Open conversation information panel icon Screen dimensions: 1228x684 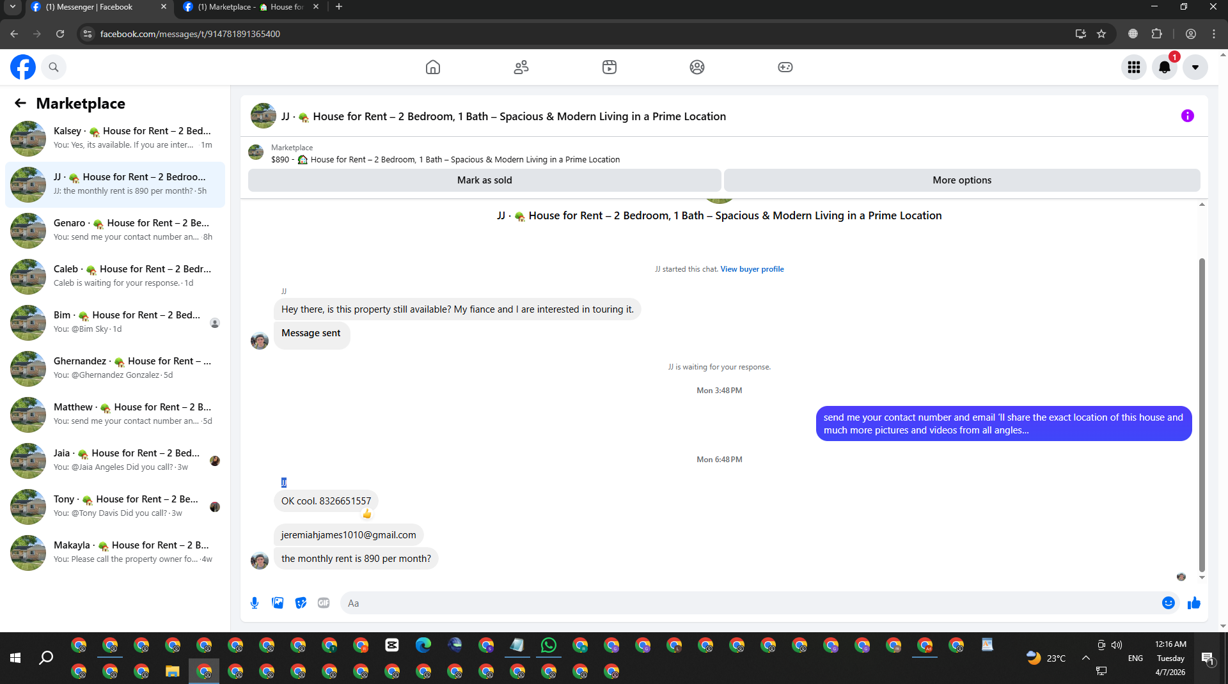(1188, 116)
